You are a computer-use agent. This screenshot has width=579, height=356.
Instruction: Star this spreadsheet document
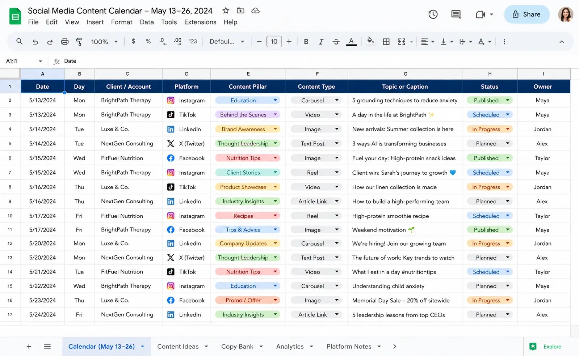[x=226, y=10]
